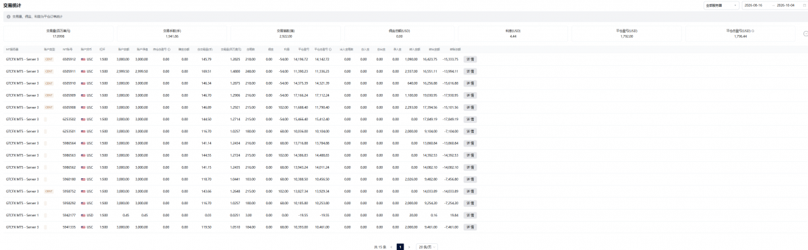Click the 杠杆 column header
This screenshot has height=250, width=808.
102,50
